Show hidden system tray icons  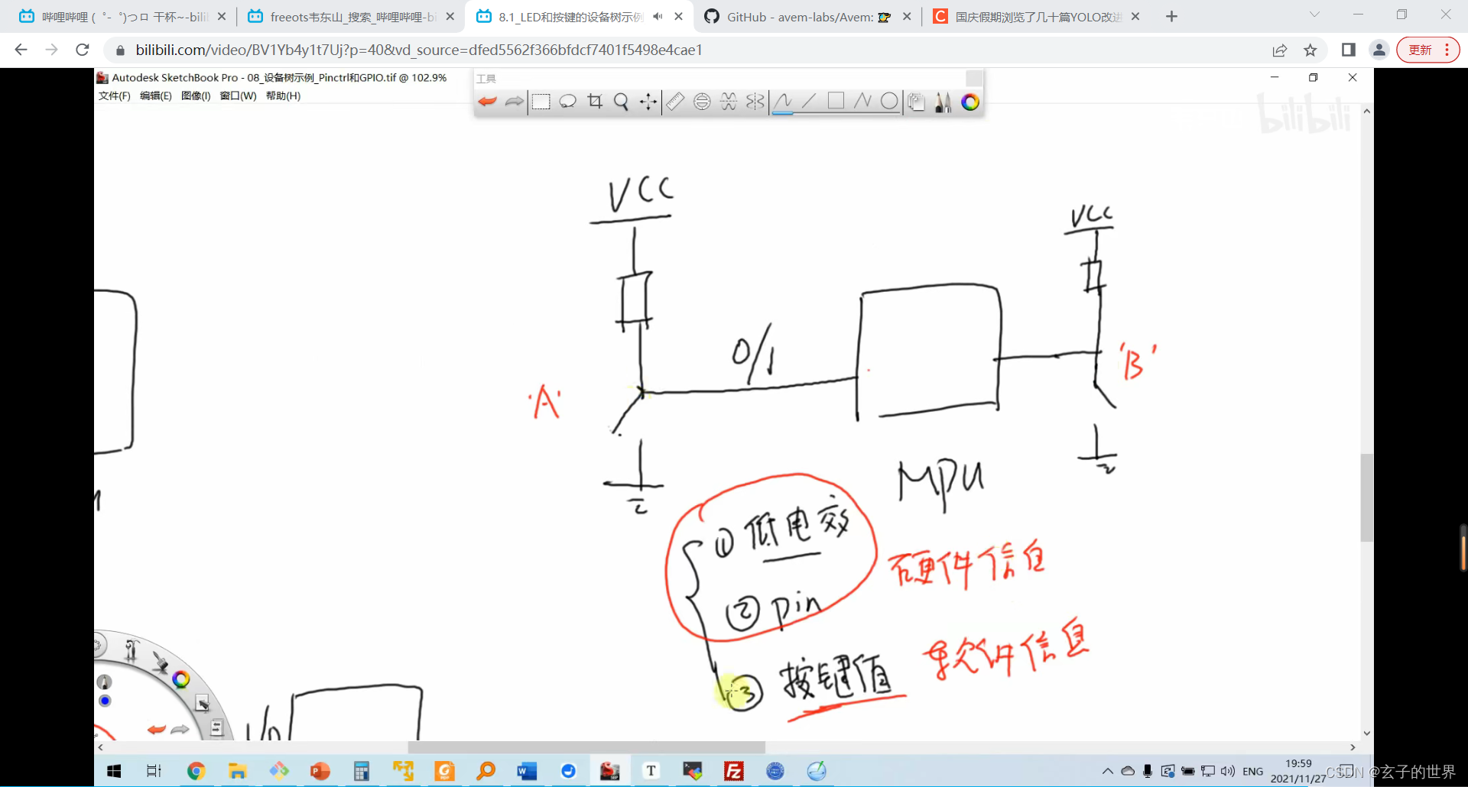pos(1107,771)
